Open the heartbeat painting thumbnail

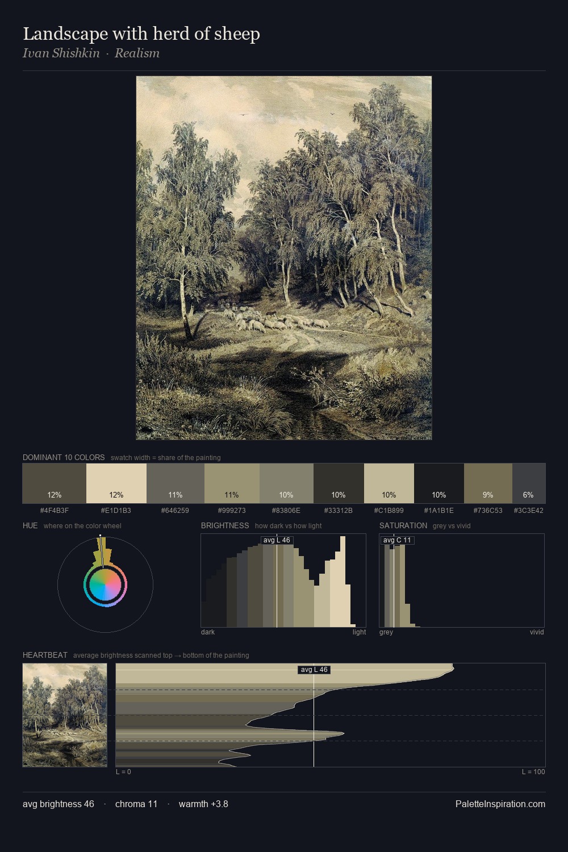(65, 715)
